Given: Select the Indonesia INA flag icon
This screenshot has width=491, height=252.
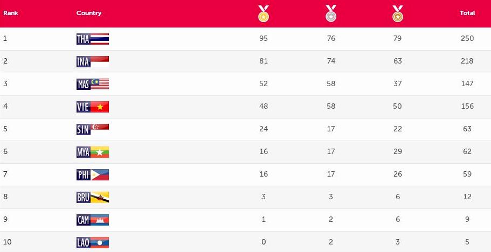Looking at the screenshot, I should (93, 61).
